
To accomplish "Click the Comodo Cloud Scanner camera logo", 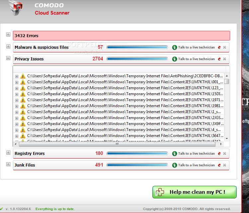I will click(16, 7).
